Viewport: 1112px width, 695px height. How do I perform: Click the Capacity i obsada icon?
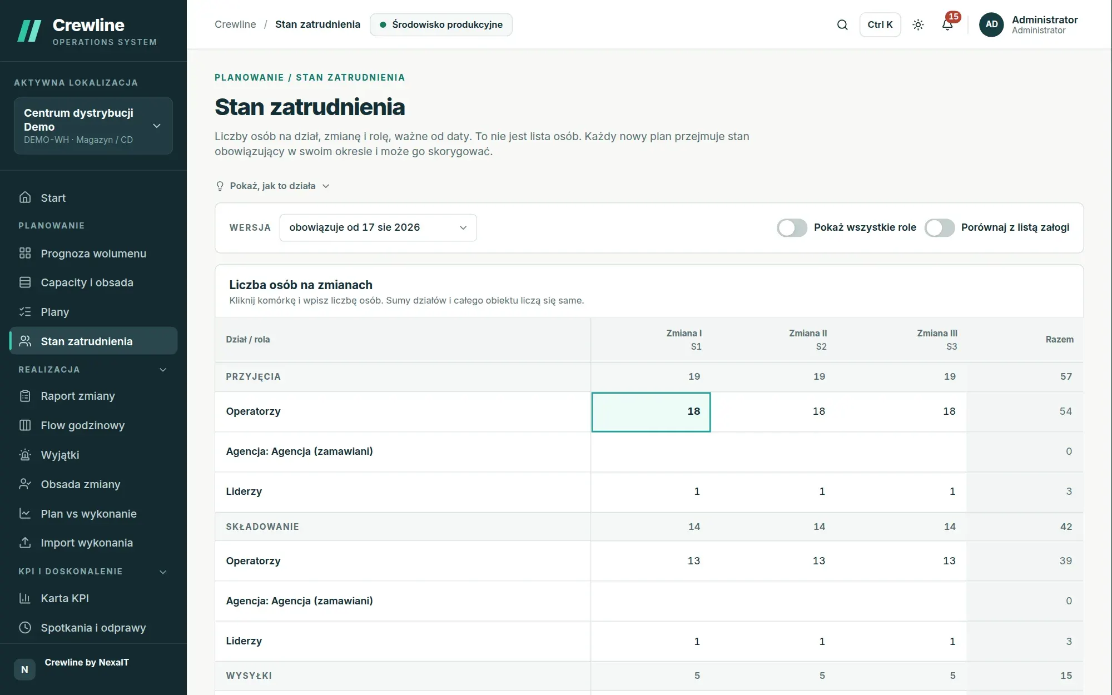(x=25, y=282)
